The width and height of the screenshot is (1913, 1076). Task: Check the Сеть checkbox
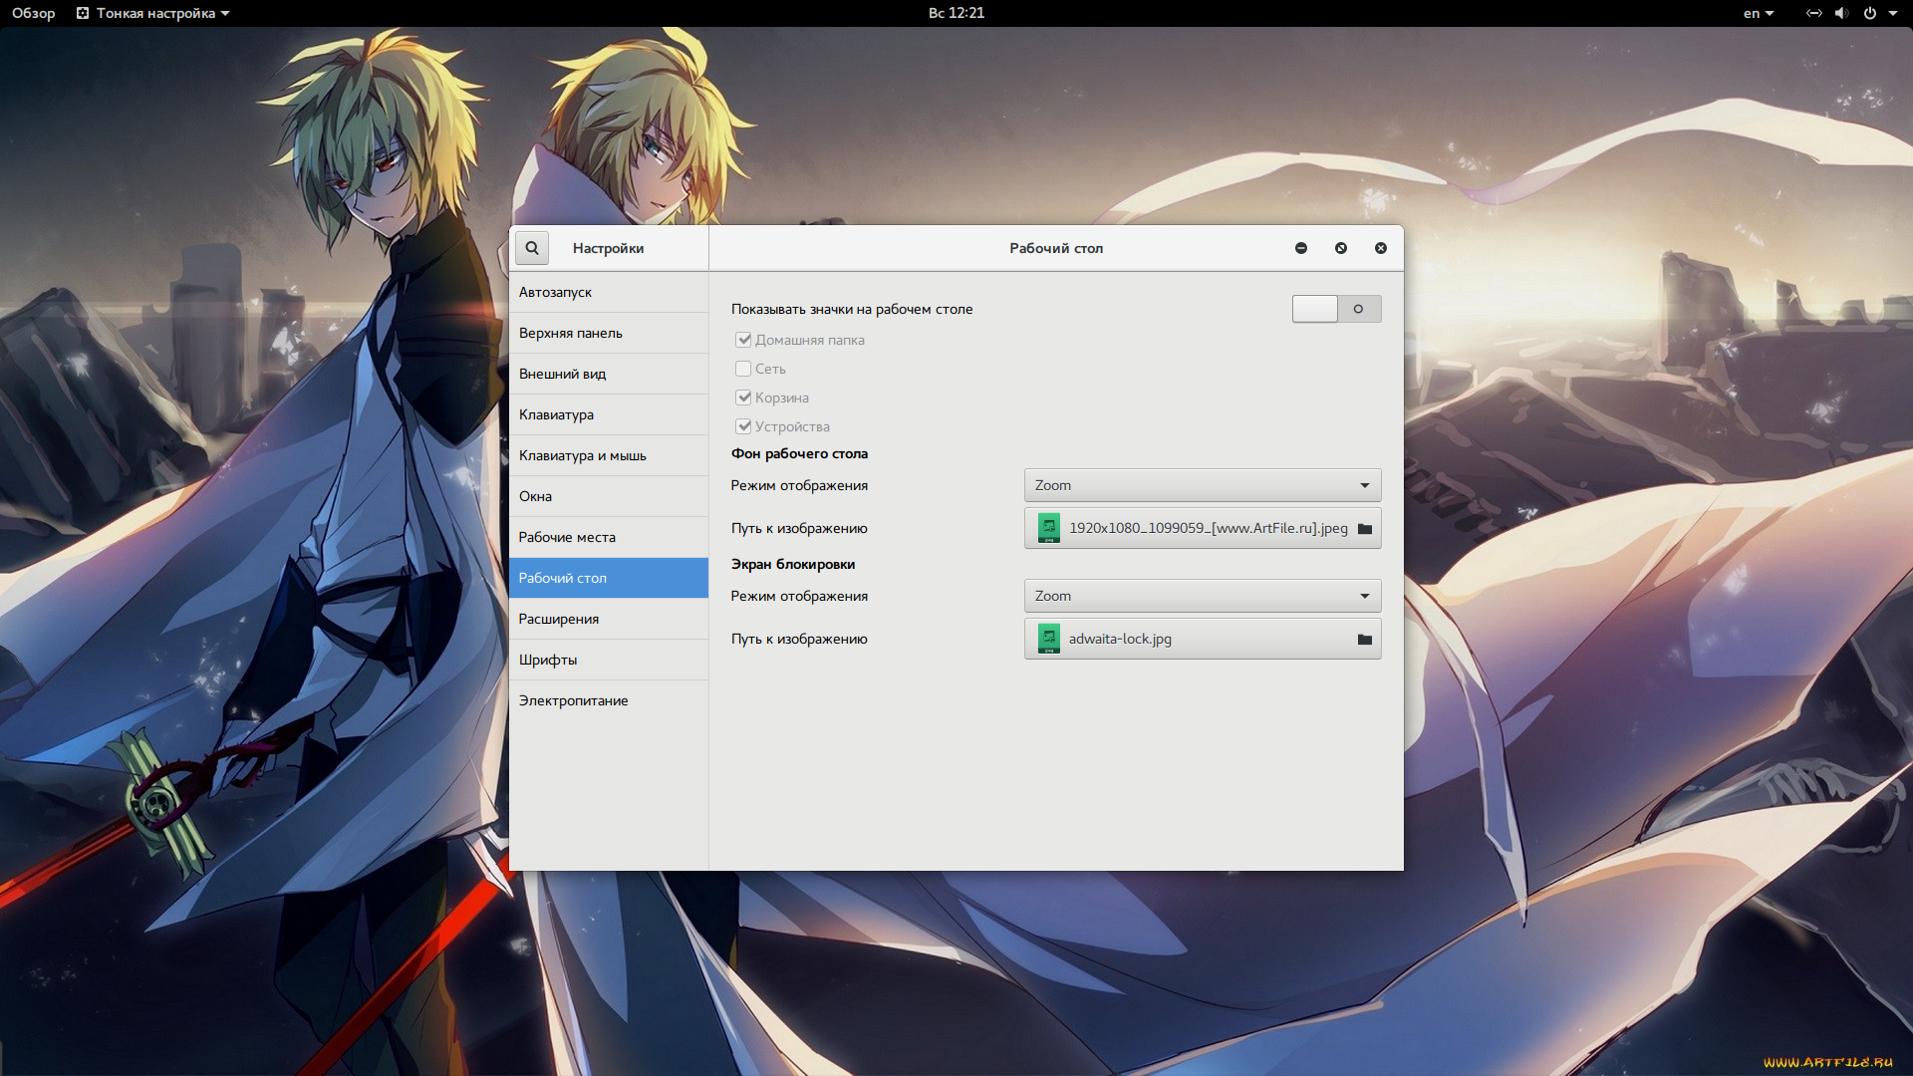pyautogui.click(x=743, y=369)
